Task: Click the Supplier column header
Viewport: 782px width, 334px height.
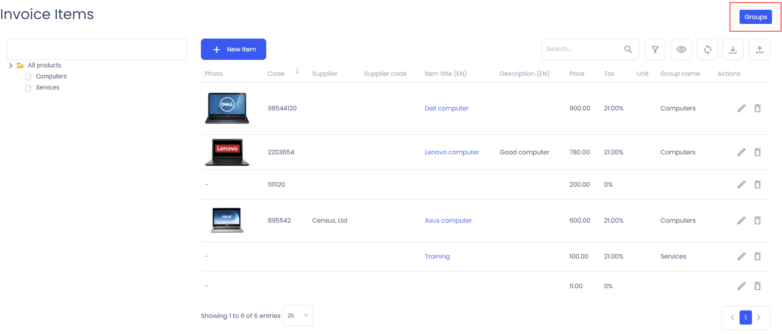Action: point(325,74)
